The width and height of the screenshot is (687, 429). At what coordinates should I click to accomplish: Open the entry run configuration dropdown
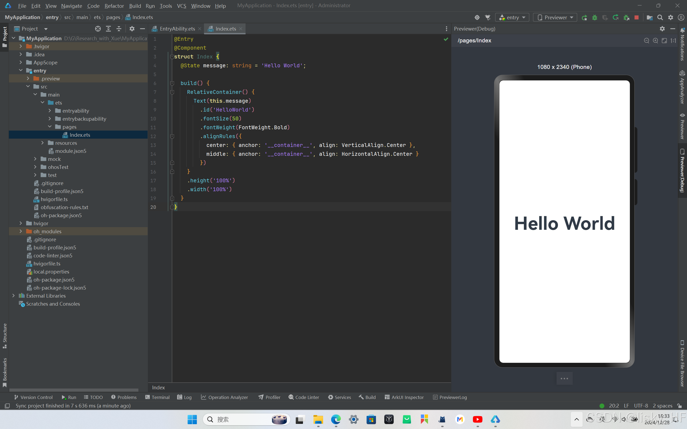click(x=512, y=17)
